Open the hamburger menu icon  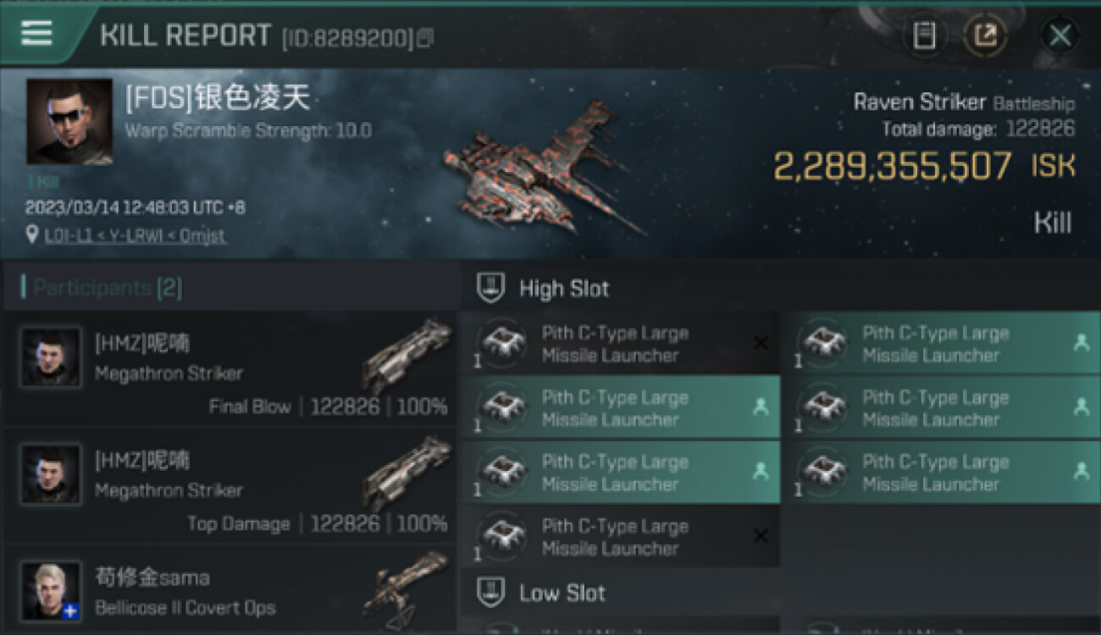click(x=36, y=33)
